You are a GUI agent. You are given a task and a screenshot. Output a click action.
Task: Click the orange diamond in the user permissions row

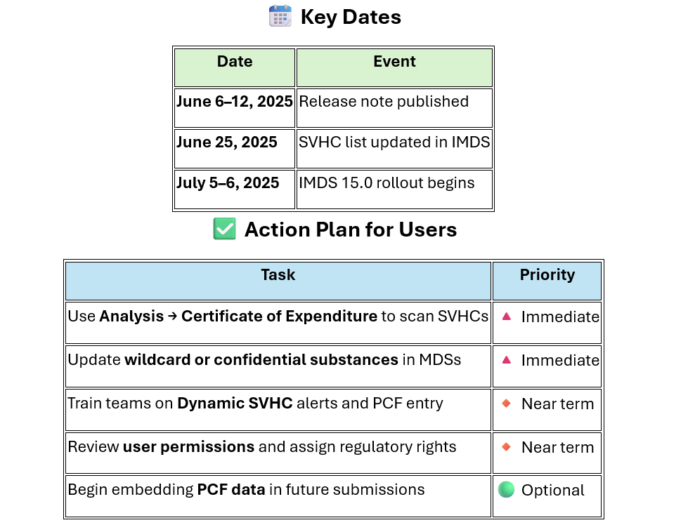click(507, 447)
